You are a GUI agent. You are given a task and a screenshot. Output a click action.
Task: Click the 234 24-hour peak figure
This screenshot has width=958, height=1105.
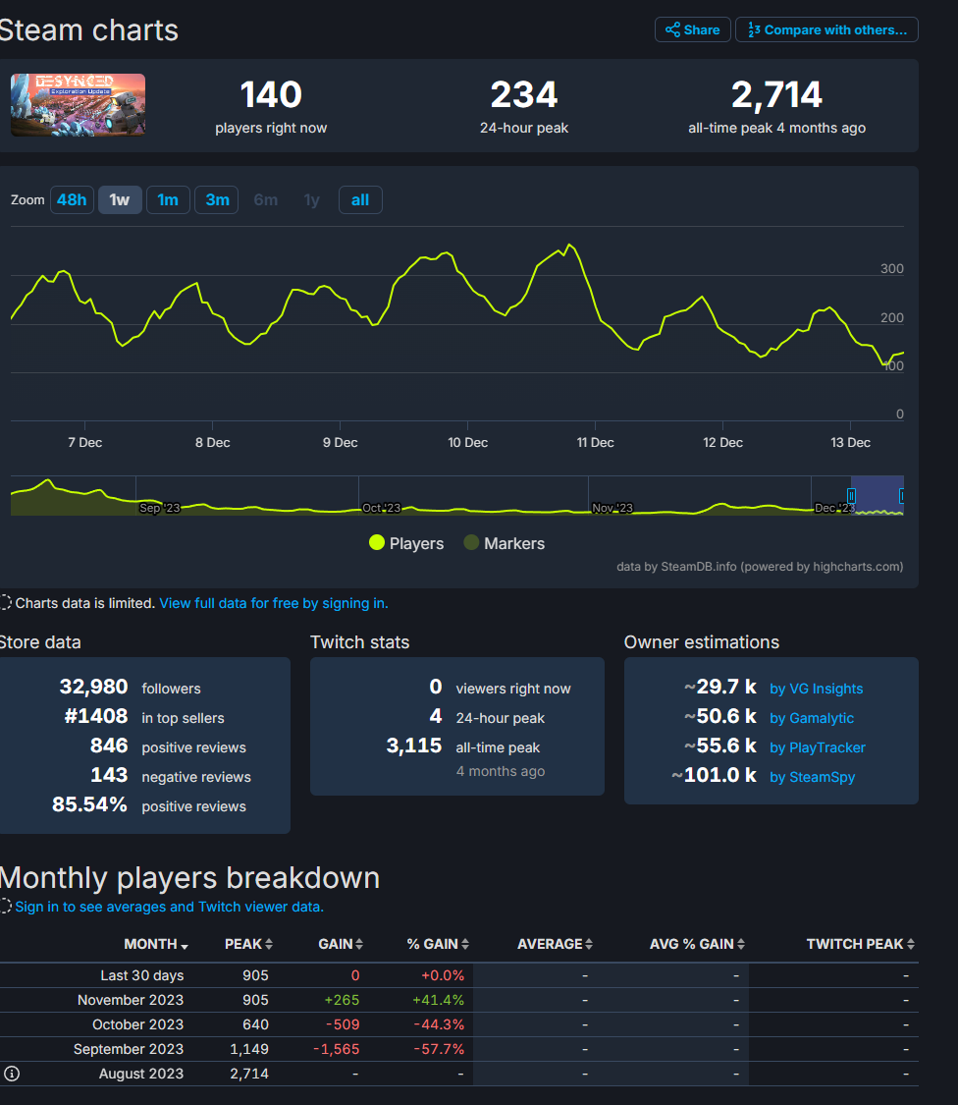tap(524, 94)
